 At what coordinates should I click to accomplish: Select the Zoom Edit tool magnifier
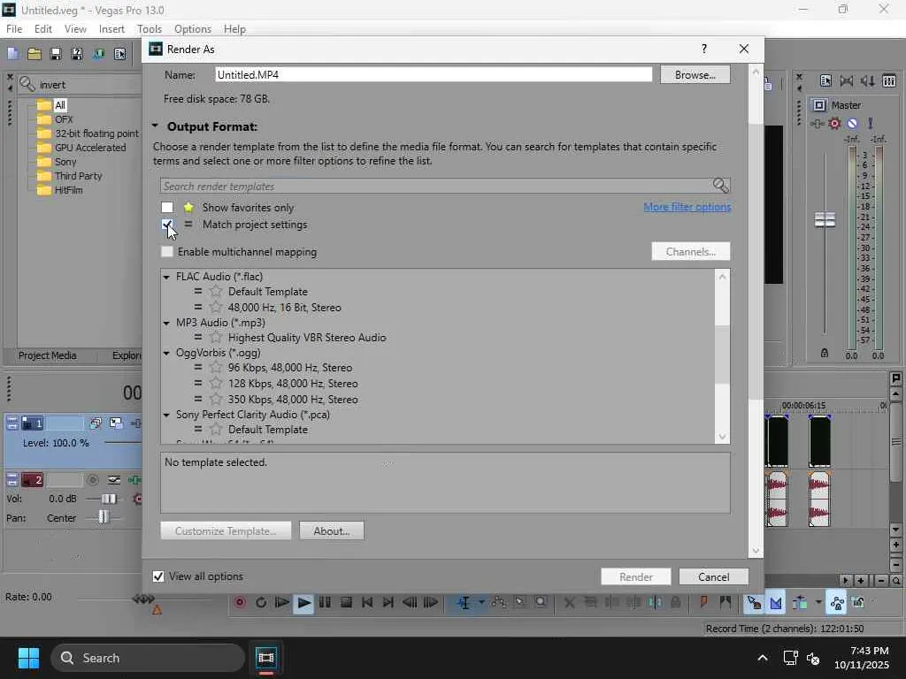click(541, 602)
